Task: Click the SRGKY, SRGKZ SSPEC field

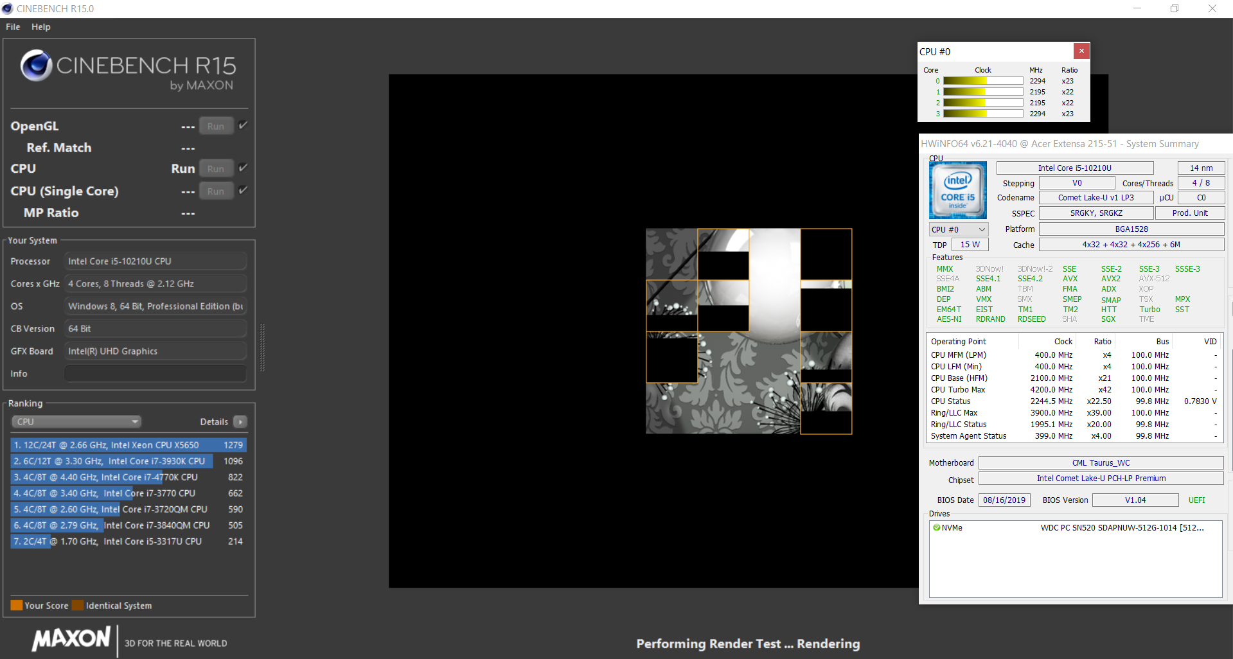Action: (1096, 213)
